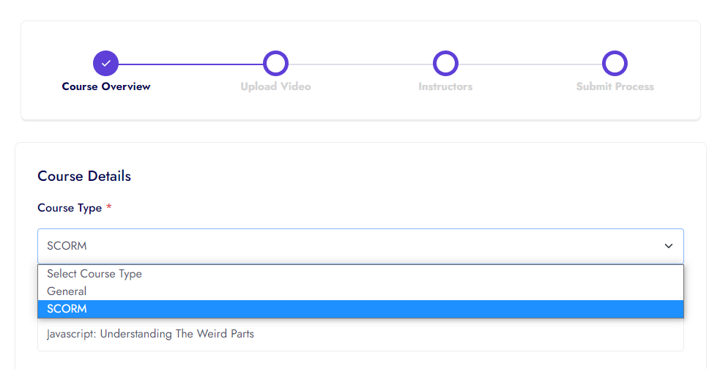Click the Submit Process step circle
Viewport: 709px width, 369px height.
coord(615,64)
